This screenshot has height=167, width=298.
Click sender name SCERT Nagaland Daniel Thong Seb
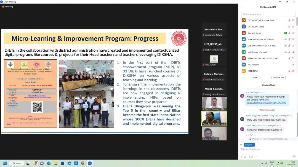pyautogui.click(x=262, y=116)
